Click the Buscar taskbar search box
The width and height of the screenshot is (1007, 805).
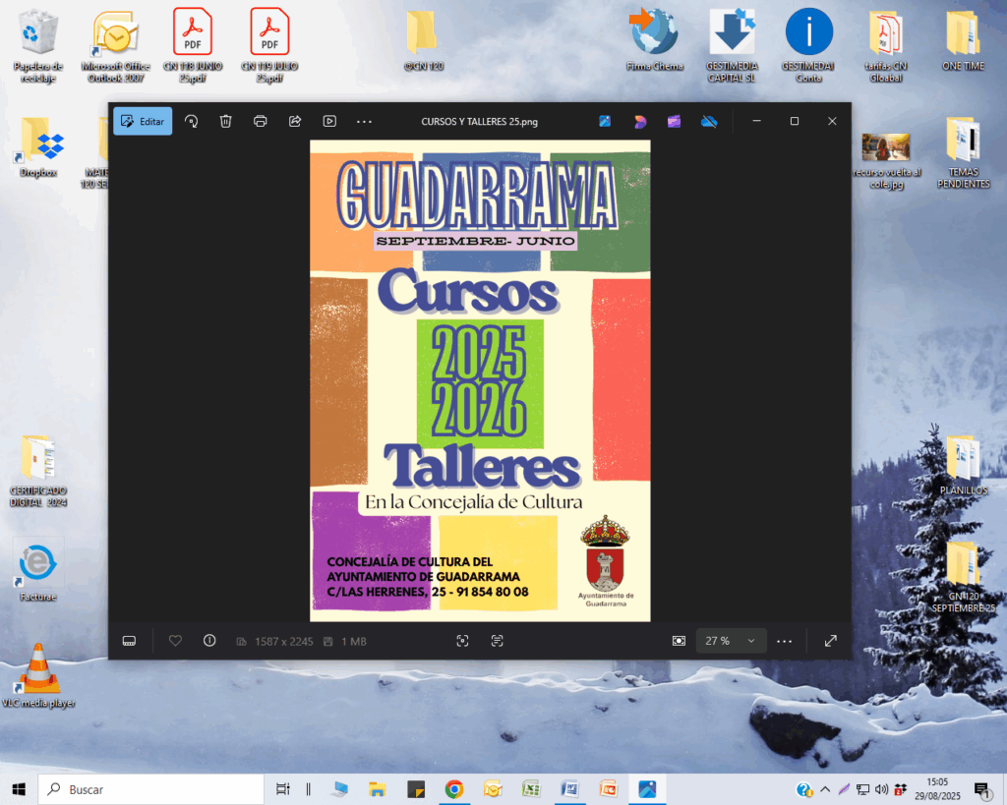[150, 789]
